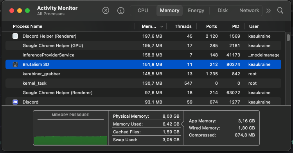Select the karabiner_grabber process
293x153 pixels.
pyautogui.click(x=41, y=74)
